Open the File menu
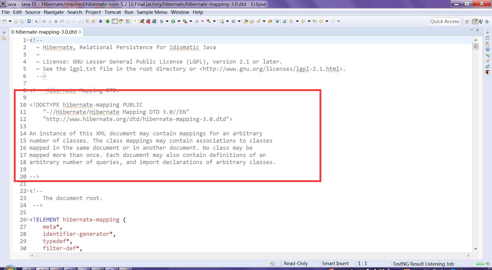This screenshot has height=270, width=492. click(6, 12)
